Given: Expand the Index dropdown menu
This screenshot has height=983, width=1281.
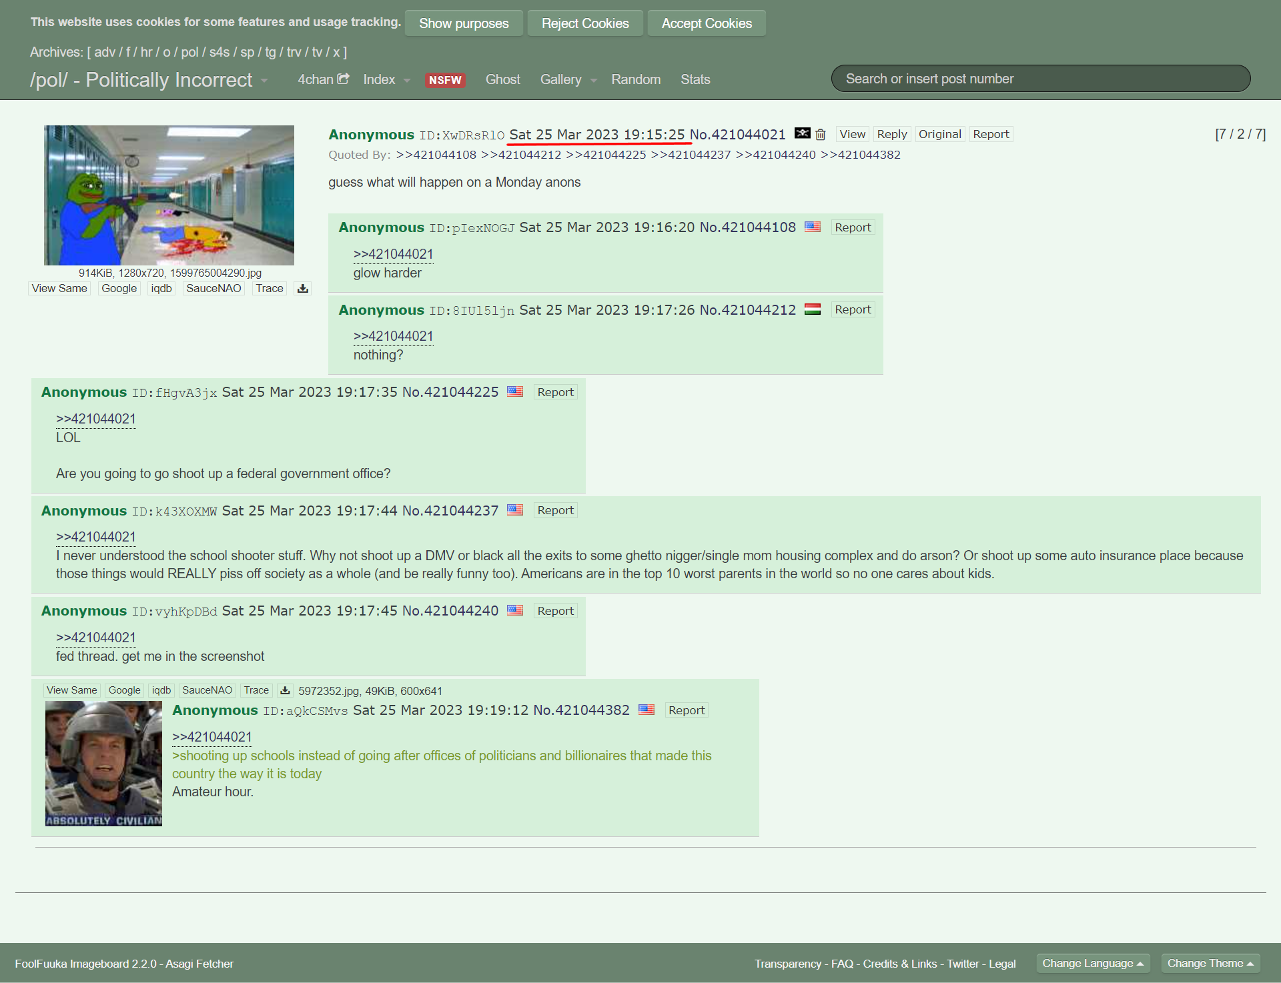Looking at the screenshot, I should [407, 81].
